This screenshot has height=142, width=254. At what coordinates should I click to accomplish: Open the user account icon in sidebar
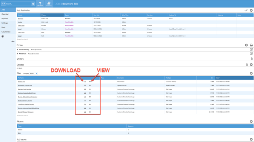(x=3, y=36)
